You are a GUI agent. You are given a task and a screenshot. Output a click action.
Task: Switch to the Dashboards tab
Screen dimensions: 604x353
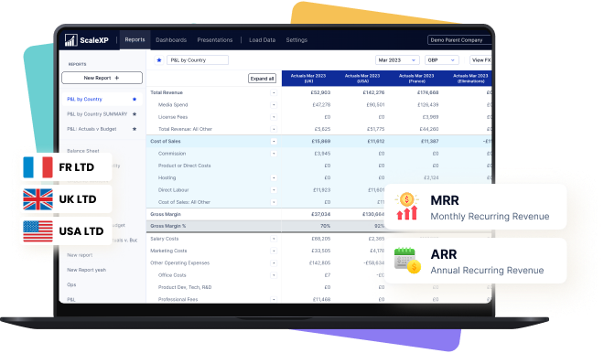pos(171,40)
